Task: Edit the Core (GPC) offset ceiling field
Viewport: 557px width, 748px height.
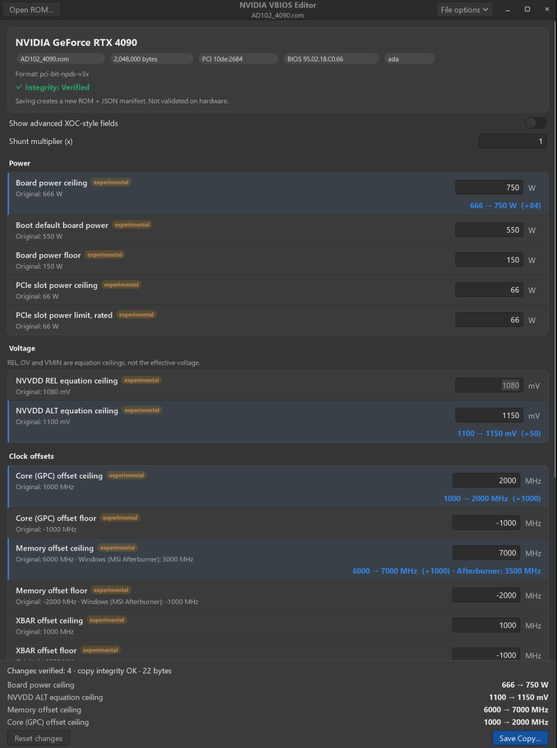Action: [486, 480]
